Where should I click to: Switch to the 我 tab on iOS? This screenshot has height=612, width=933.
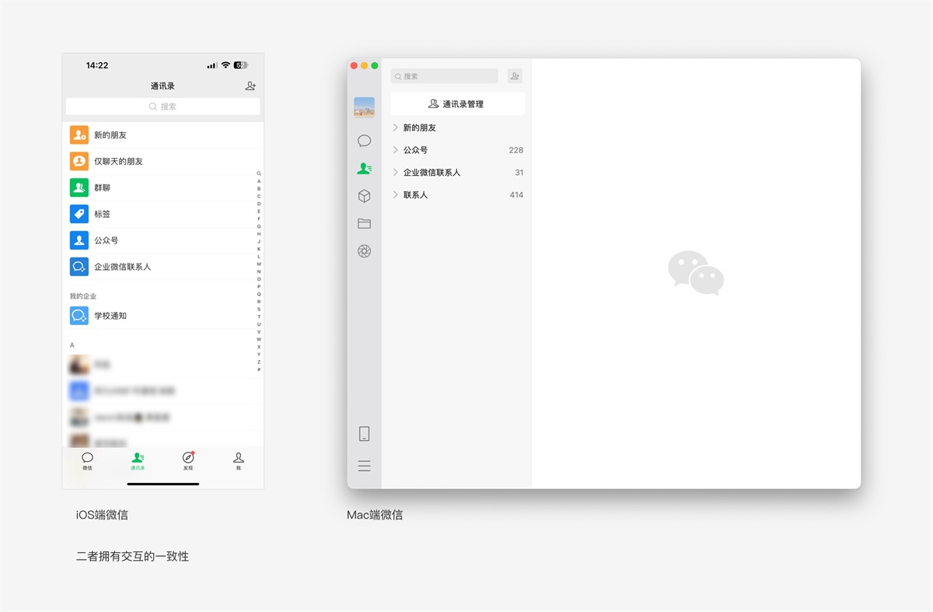(239, 461)
